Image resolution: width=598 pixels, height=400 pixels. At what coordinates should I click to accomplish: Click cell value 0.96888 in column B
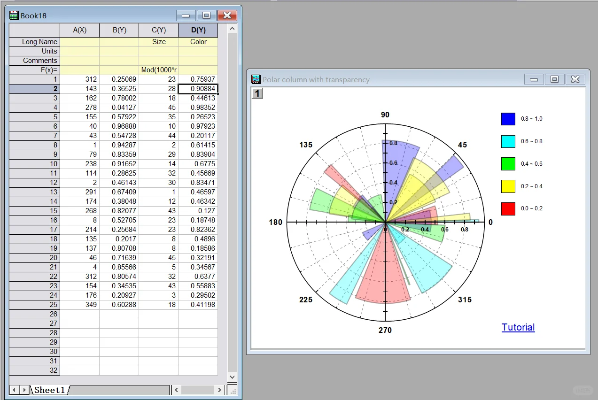tap(119, 126)
